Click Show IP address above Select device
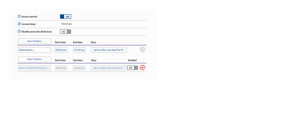 click(35, 41)
